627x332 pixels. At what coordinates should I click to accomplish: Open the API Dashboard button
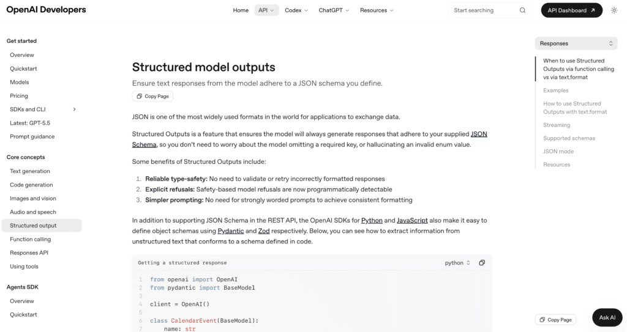tap(571, 10)
